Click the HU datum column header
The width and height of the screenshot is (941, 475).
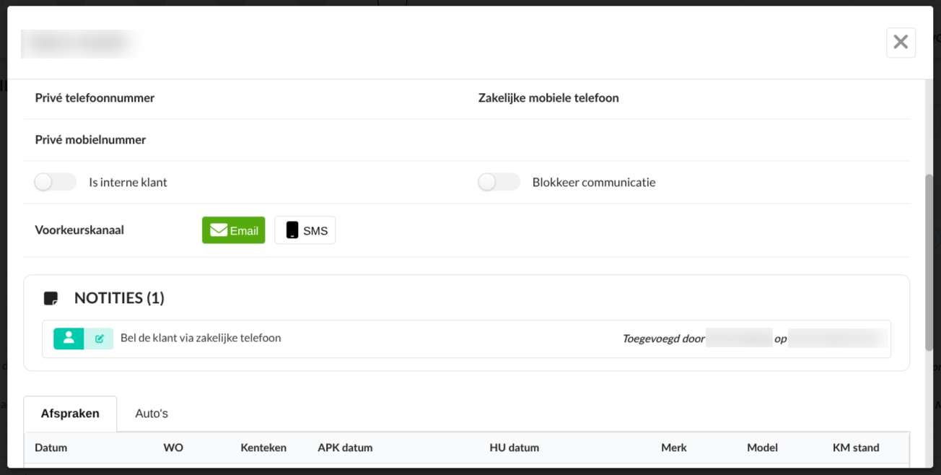click(x=514, y=448)
